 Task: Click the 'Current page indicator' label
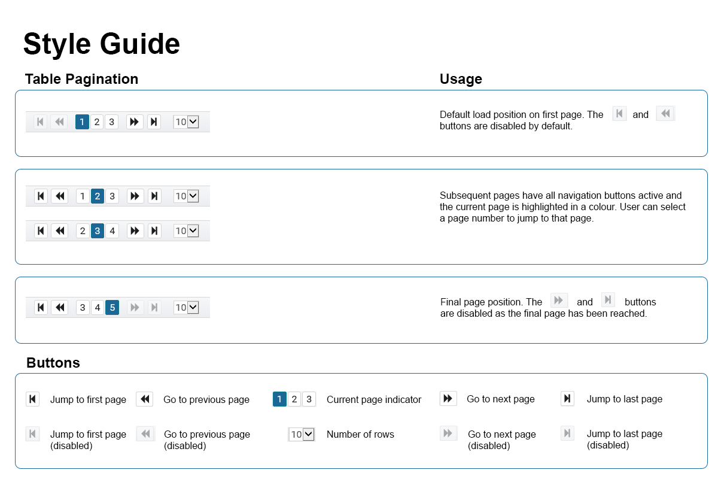pyautogui.click(x=374, y=400)
